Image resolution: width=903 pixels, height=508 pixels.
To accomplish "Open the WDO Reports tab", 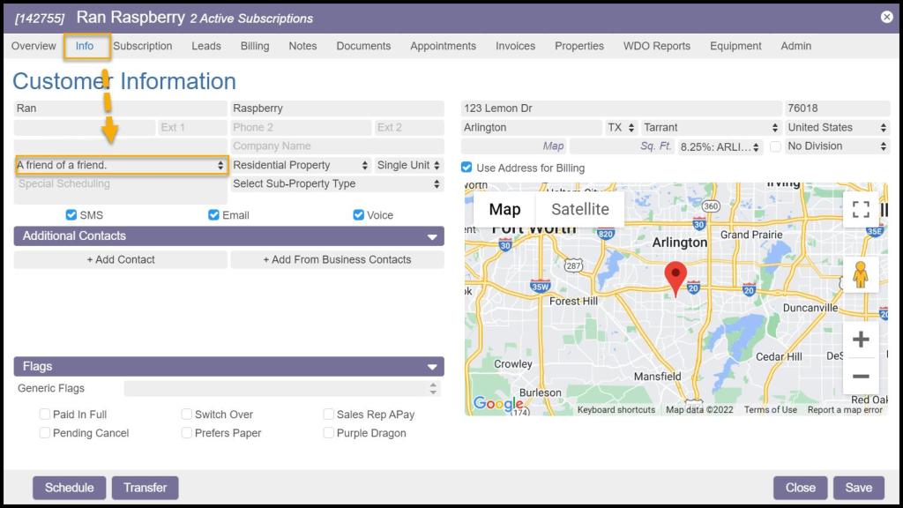I will 657,46.
